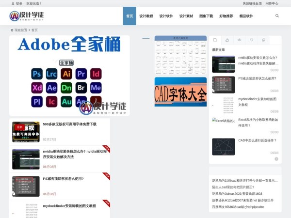The width and height of the screenshot is (291, 218).
Task: Open main list mydockfinder安装卸载的图文教程 title
Action: [x=69, y=206]
